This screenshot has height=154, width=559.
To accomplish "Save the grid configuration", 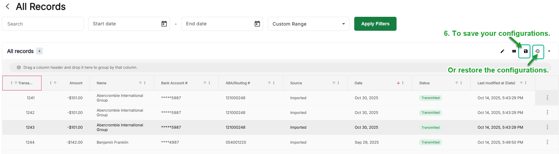I will pos(526,51).
